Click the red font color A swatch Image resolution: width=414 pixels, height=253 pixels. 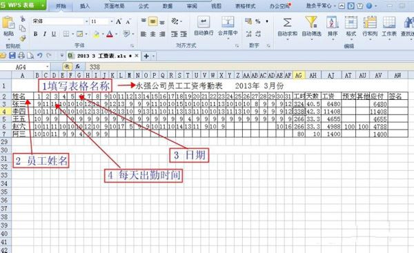110,34
